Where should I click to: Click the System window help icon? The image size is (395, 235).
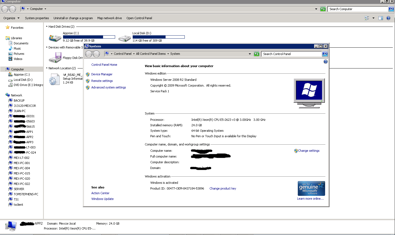pyautogui.click(x=325, y=62)
